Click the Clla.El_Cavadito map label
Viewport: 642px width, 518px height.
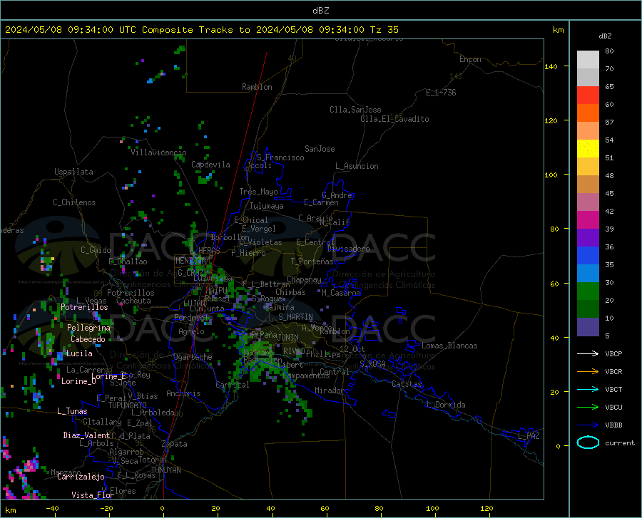(394, 120)
